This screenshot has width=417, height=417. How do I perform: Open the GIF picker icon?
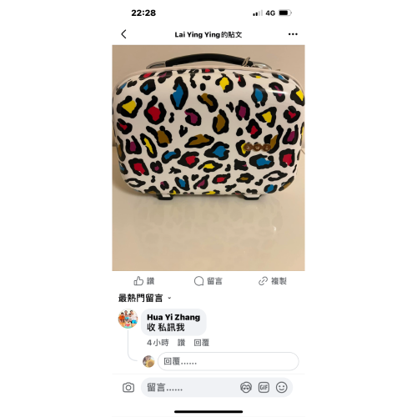(x=264, y=387)
